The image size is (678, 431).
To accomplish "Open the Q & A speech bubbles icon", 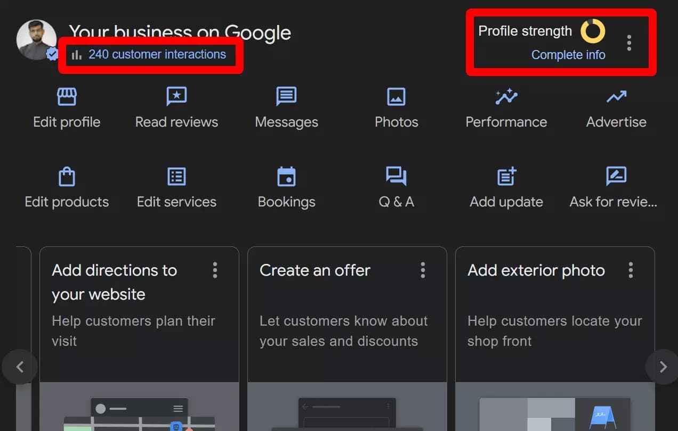I will coord(396,176).
